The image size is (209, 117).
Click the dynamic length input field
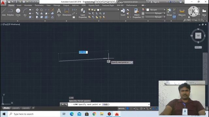(83, 52)
